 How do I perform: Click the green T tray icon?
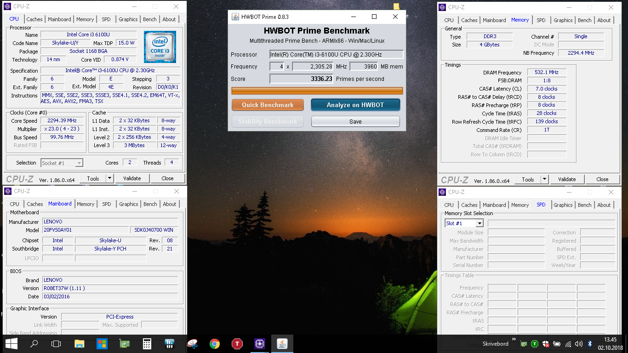click(535, 344)
